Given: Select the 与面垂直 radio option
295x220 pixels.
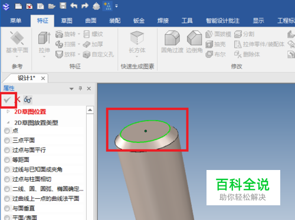Looking at the screenshot, I should 7,208.
